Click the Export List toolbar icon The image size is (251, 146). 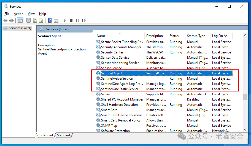(41, 20)
